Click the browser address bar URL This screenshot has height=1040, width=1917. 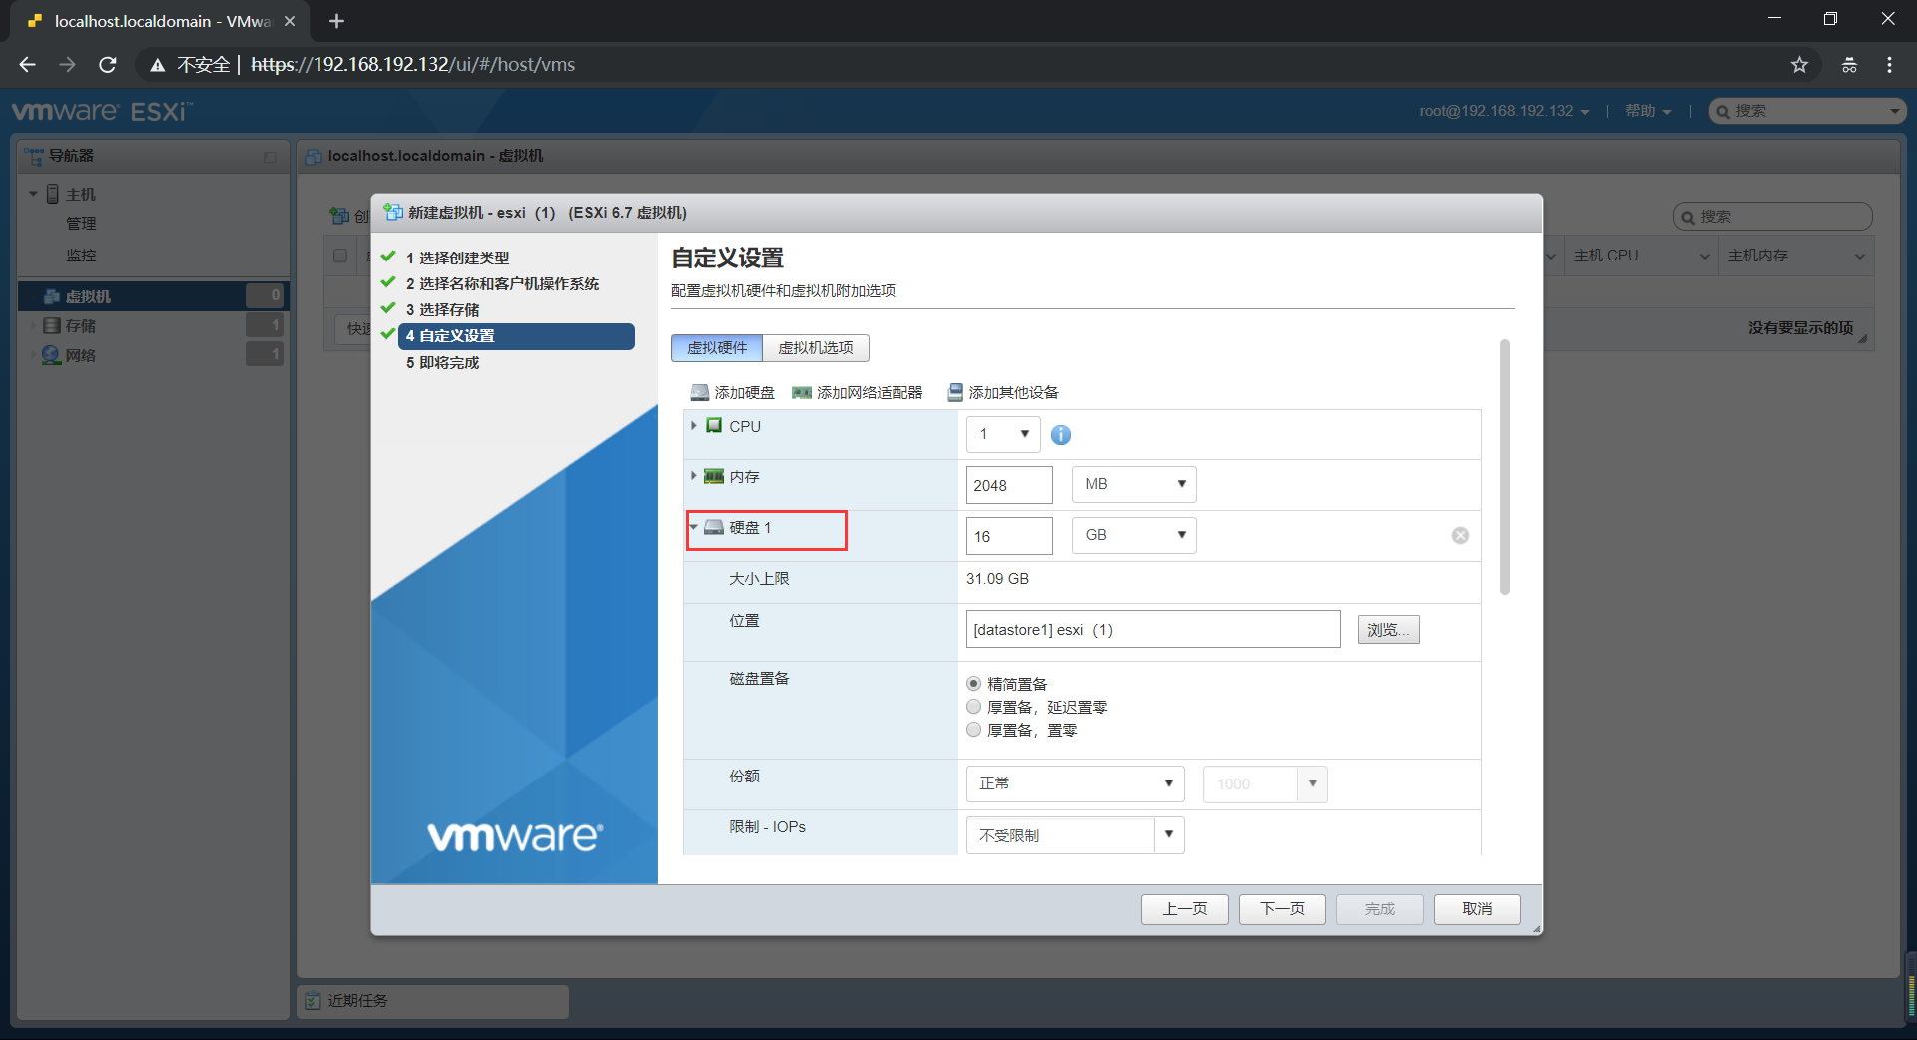(x=412, y=65)
